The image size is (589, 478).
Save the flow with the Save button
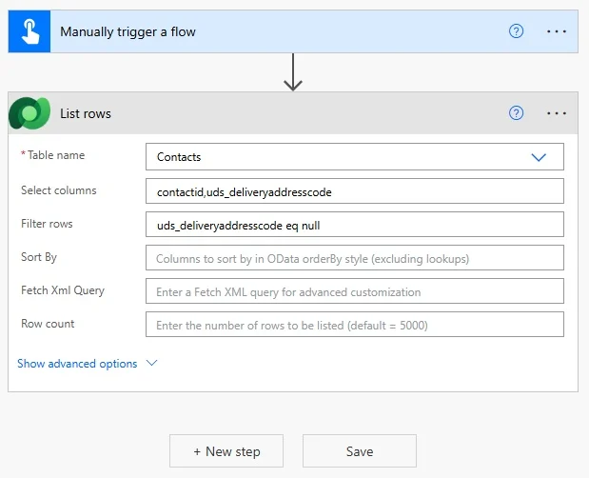point(359,451)
